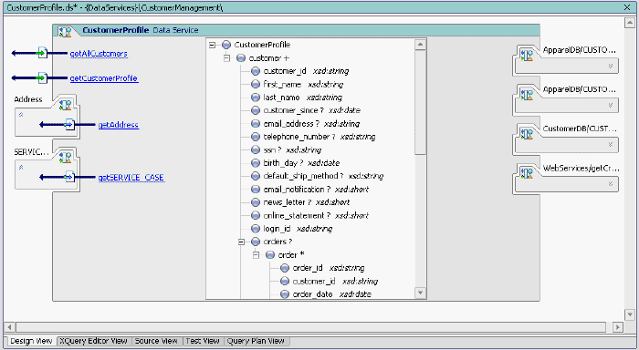639x350 pixels.
Task: Click the order_date element icon
Action: (285, 293)
